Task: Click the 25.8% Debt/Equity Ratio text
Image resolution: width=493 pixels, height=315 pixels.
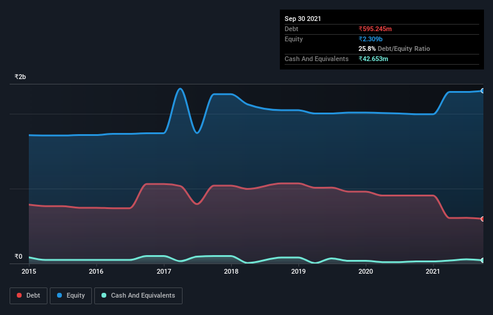Action: pyautogui.click(x=395, y=49)
